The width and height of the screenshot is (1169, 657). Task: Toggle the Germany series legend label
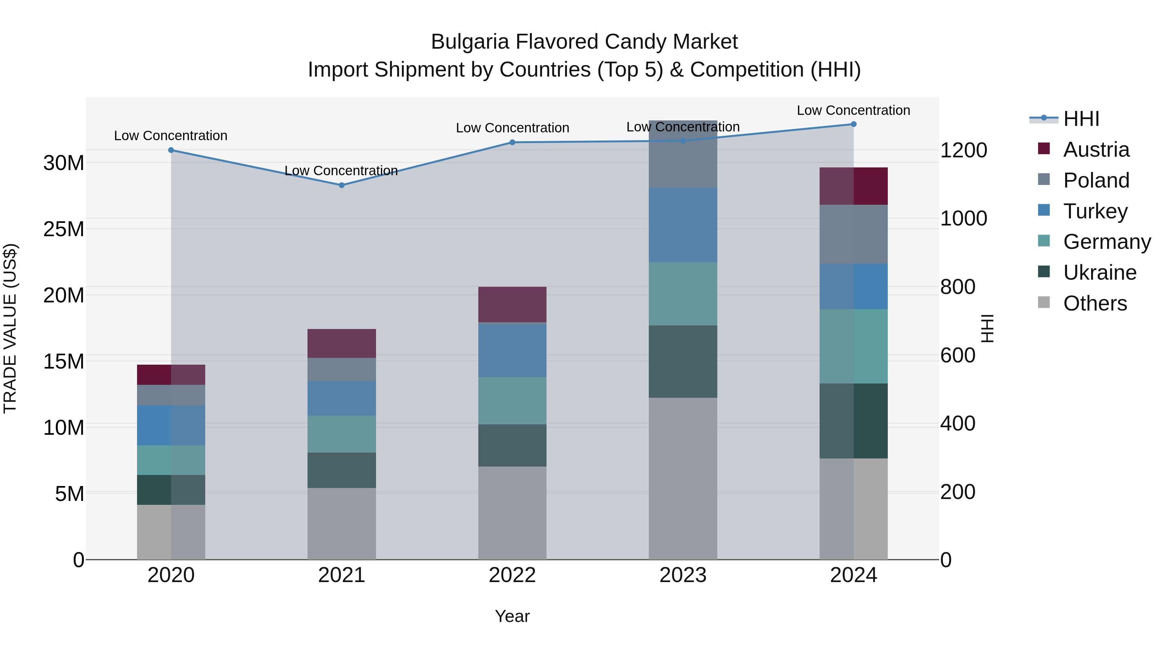click(1107, 242)
